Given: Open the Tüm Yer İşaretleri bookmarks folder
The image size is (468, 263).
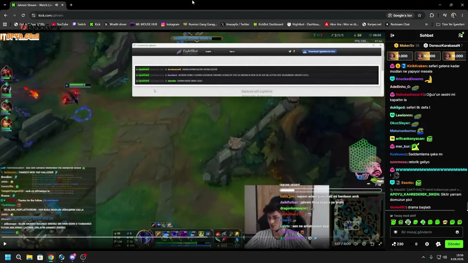Looking at the screenshot, I should pos(450,24).
